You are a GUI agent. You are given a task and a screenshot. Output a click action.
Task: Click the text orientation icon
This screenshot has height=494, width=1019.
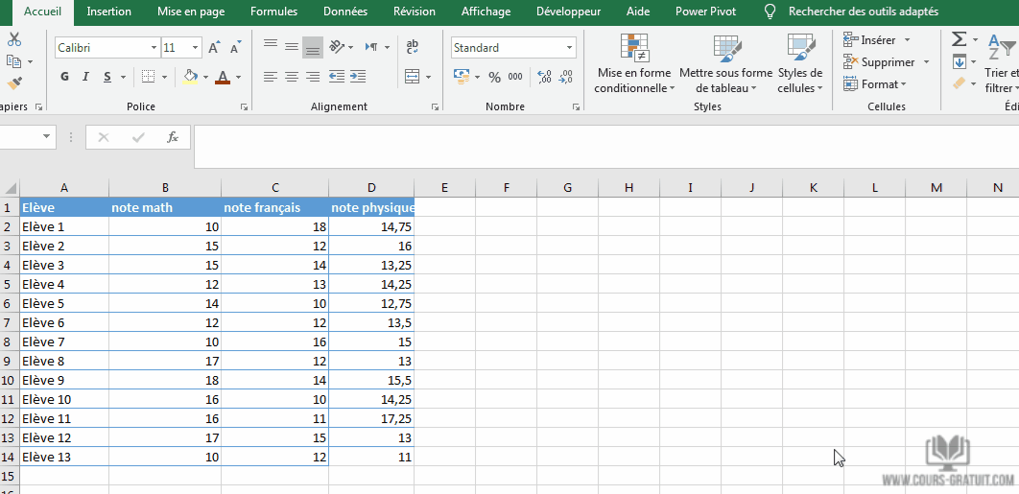tap(337, 47)
